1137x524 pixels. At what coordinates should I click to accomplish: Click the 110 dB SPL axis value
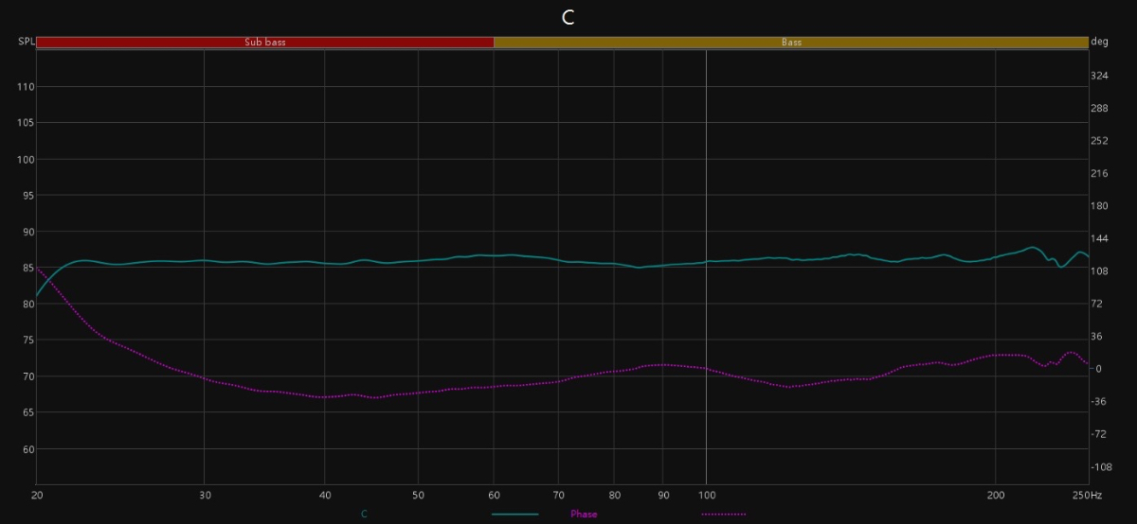pyautogui.click(x=26, y=87)
